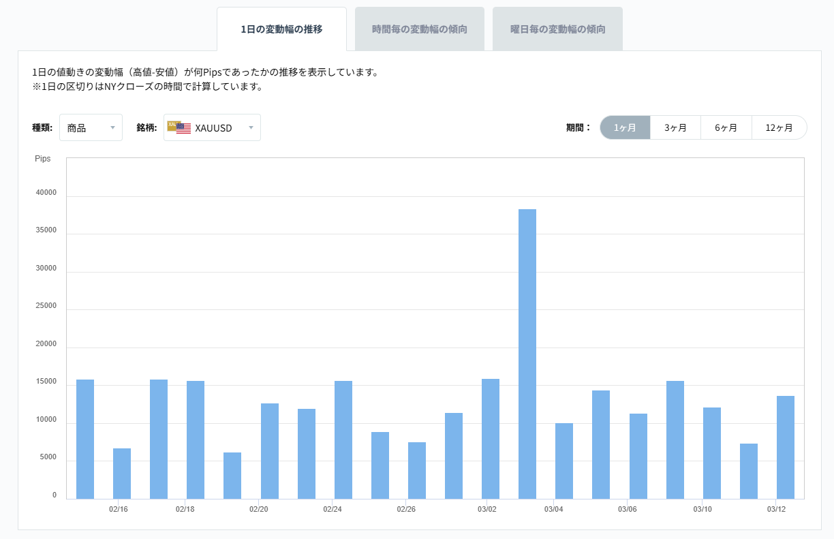
Task: Open the 曜日毎の変動幅の傾向 tab
Action: [x=557, y=29]
